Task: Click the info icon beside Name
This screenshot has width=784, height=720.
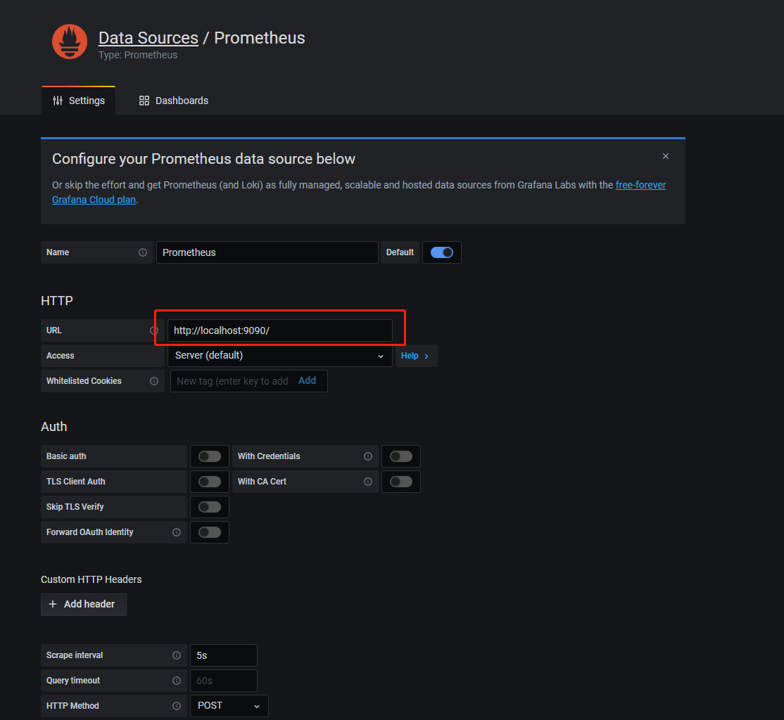Action: pyautogui.click(x=143, y=253)
